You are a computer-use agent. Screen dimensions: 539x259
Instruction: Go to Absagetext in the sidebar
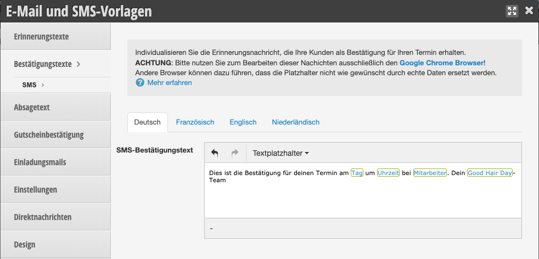tap(32, 108)
